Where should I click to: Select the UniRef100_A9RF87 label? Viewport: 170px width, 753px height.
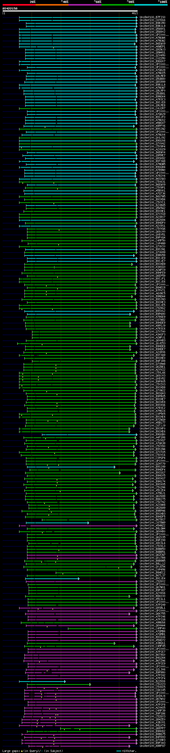pyautogui.click(x=152, y=746)
